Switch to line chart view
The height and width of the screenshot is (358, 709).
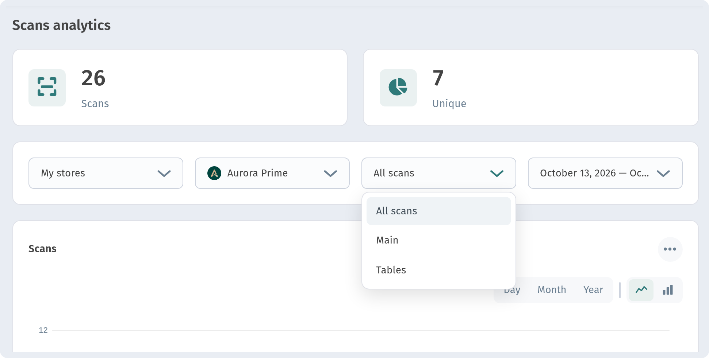(x=641, y=290)
